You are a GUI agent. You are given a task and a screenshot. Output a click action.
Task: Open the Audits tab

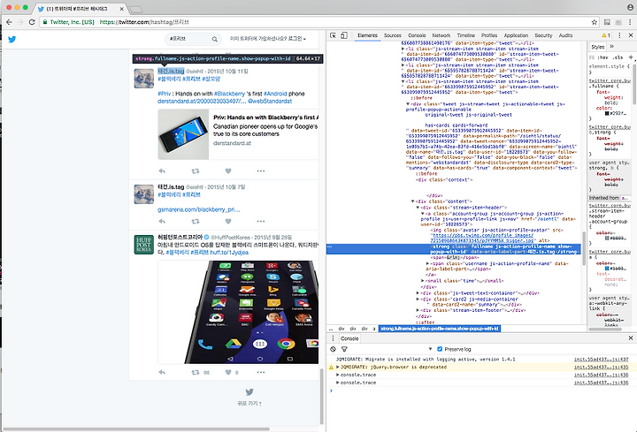565,35
